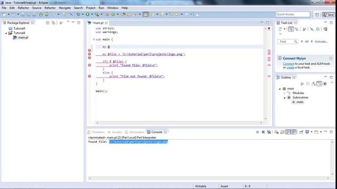This screenshot has height=189, width=337.
Task: Toggle Scroll Lock in Console toolbar
Action: (x=282, y=132)
